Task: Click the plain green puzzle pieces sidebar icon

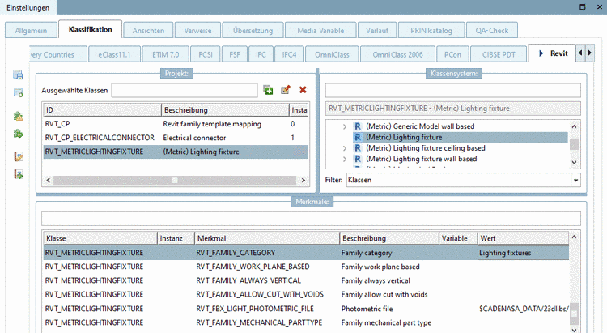Action: 18,134
